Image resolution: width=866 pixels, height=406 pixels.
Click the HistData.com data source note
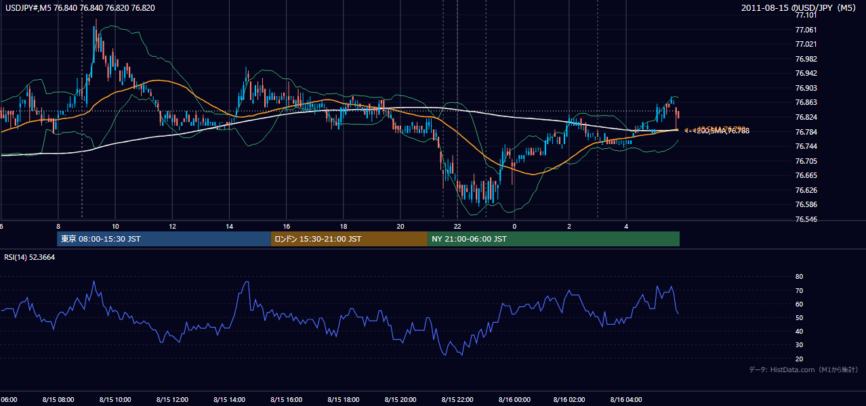[804, 369]
